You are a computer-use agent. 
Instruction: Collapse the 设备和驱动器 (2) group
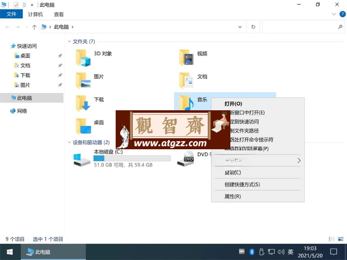(69, 143)
